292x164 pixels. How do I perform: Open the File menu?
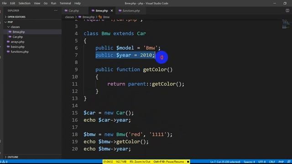[x=4, y=3]
